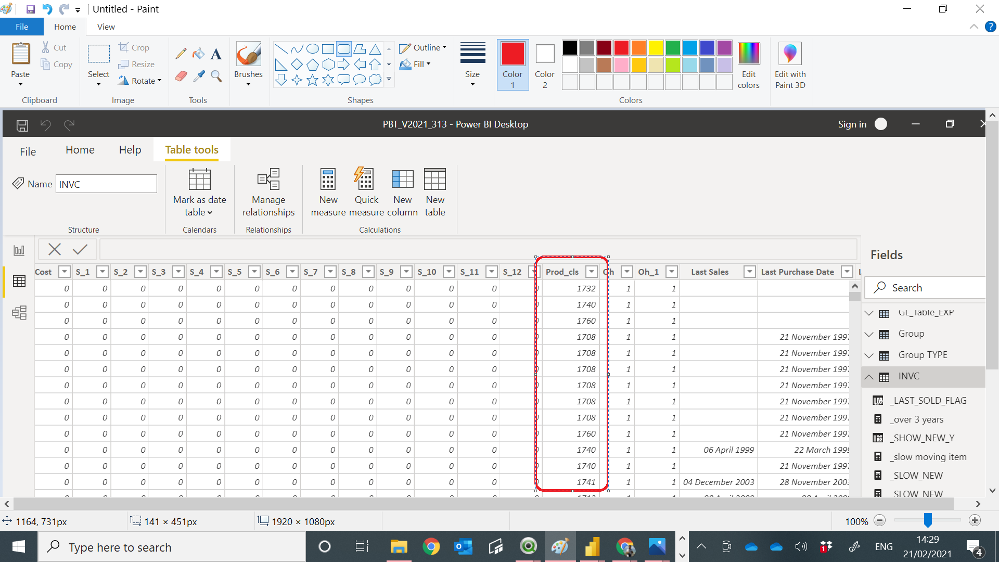Open Edit with Paint 3D
Image resolution: width=999 pixels, height=562 pixels.
[x=790, y=65]
